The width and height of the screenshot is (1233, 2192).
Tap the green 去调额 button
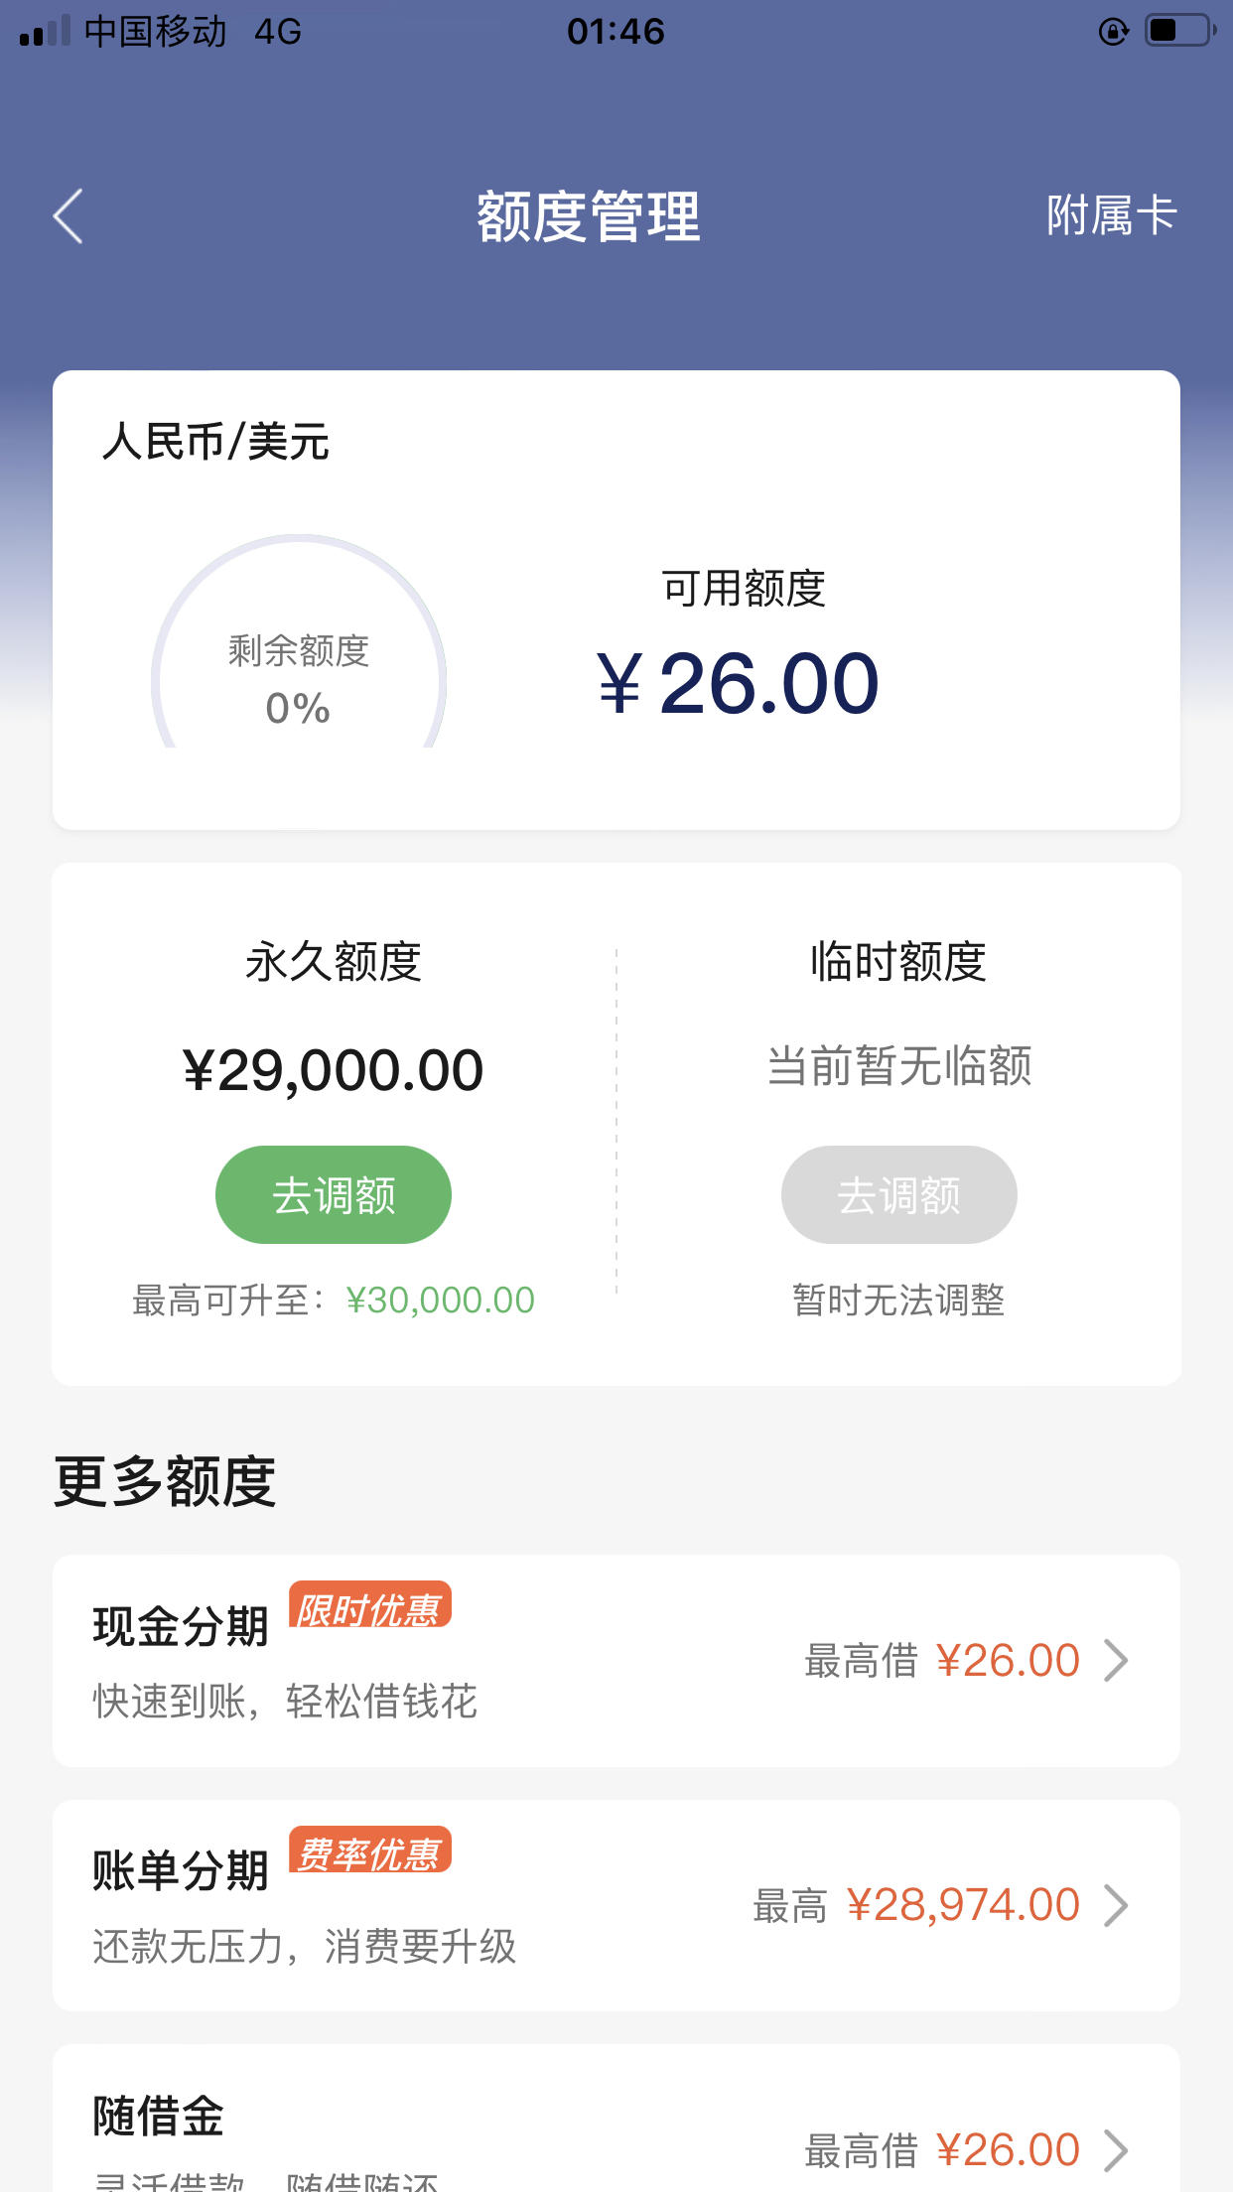(x=334, y=1194)
